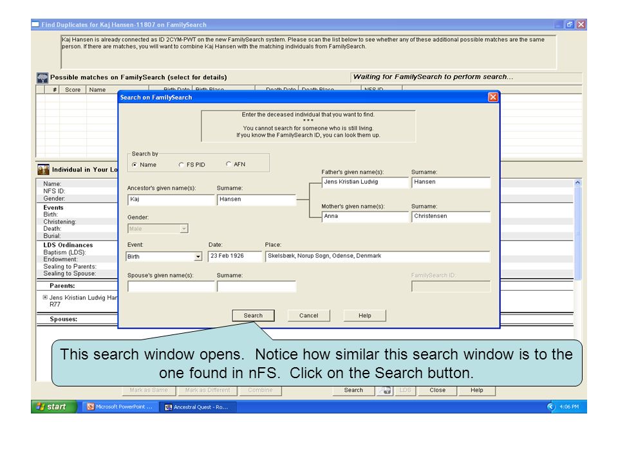
Task: Click the Place field with Skelsbæk, Norup Sogn
Action: click(378, 257)
